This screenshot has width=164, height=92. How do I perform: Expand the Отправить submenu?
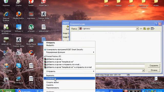(x=69, y=71)
